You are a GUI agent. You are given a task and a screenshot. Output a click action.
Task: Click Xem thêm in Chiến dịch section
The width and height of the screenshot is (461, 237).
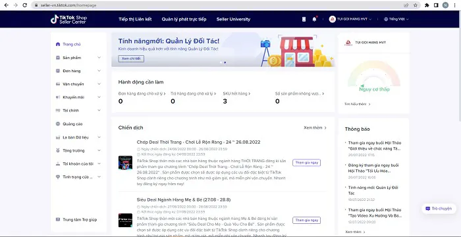tap(315, 128)
